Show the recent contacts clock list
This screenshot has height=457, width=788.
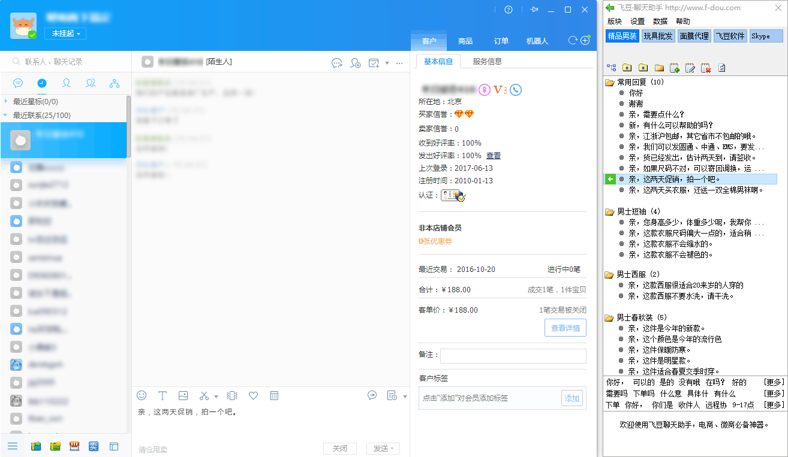coord(42,83)
